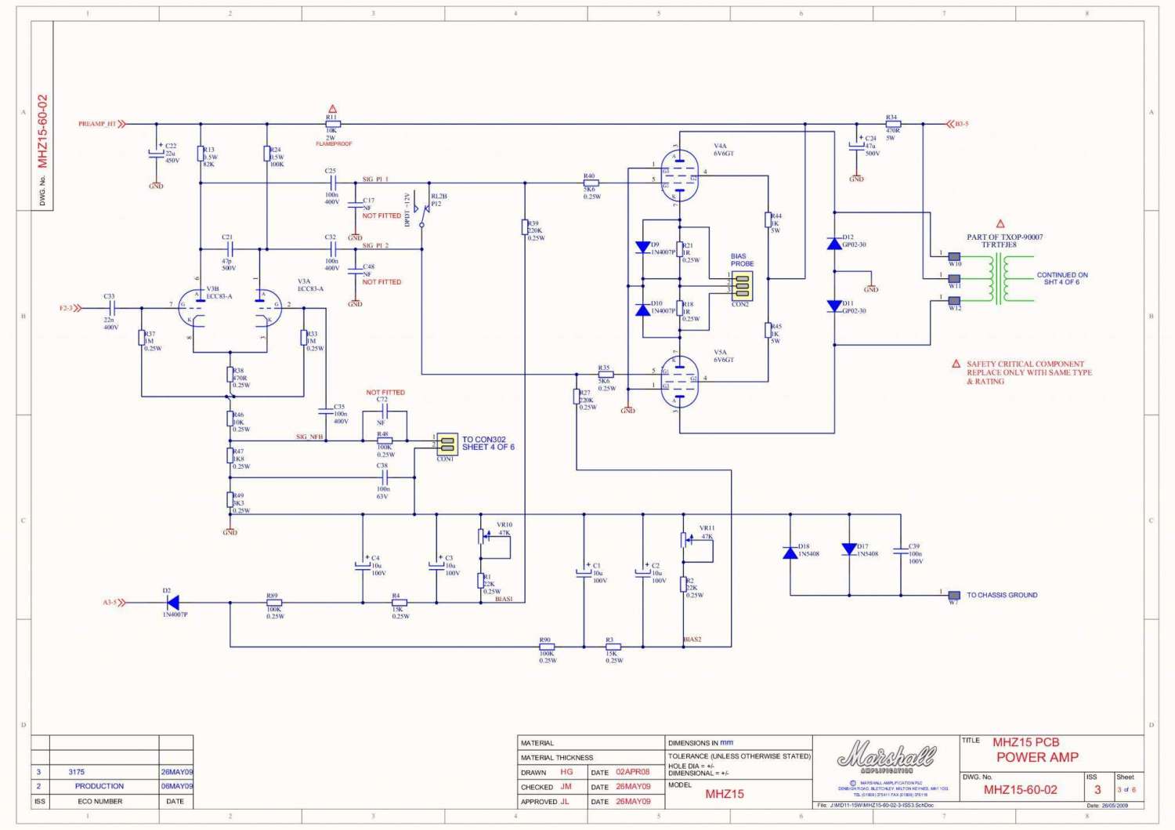Select the V3A triode half symbol
1175x830 pixels.
268,308
